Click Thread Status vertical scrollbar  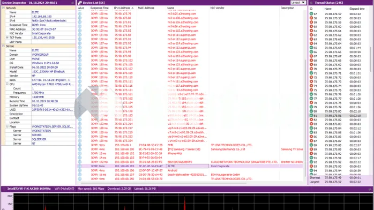click(x=371, y=59)
